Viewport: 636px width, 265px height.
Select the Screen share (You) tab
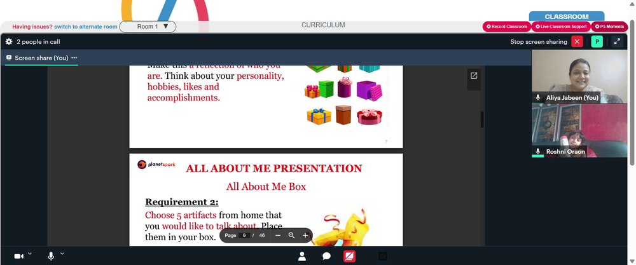coord(41,58)
